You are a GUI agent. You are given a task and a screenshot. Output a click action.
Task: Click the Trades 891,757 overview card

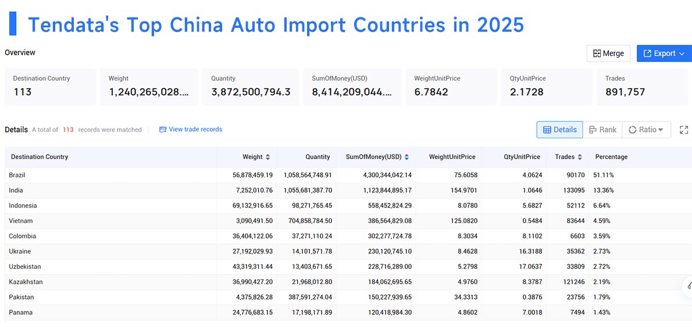642,87
